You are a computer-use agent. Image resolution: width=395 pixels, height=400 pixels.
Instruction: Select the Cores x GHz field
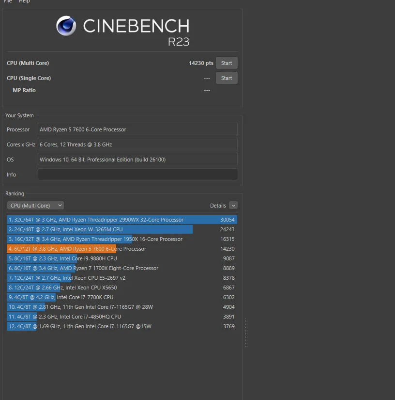(137, 144)
